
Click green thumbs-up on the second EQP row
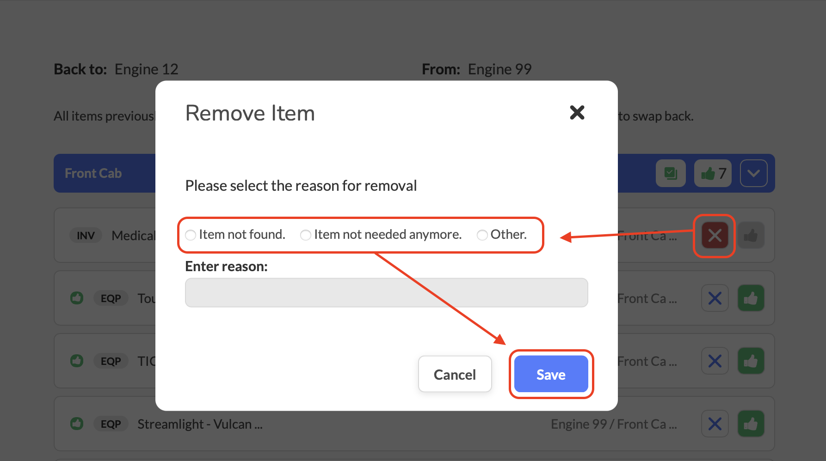pos(751,298)
